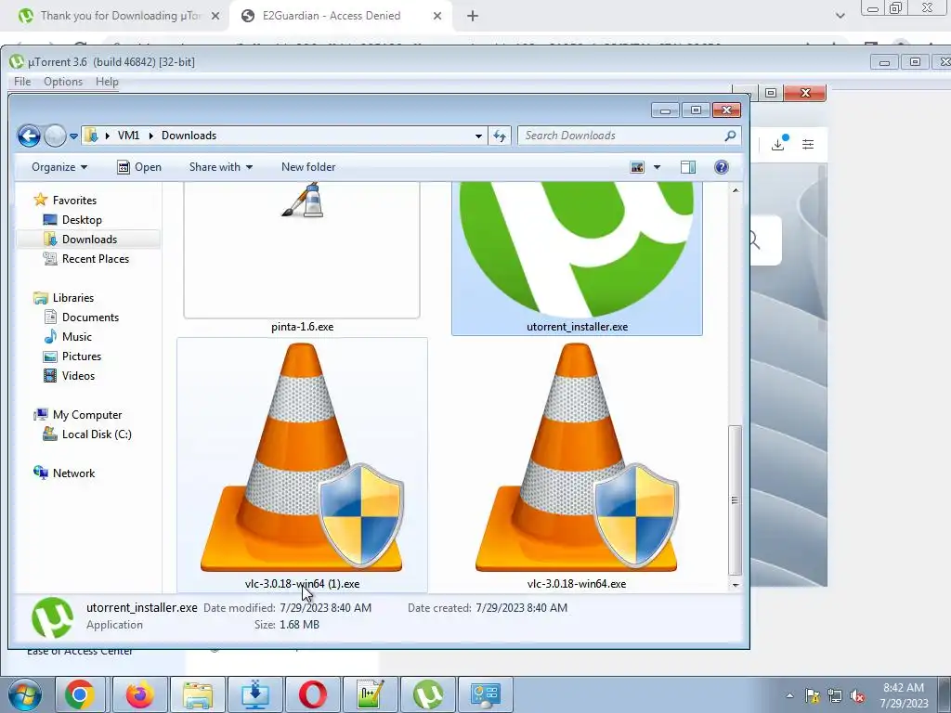Click the Open toolbar button
Image resolution: width=951 pixels, height=713 pixels.
click(139, 167)
